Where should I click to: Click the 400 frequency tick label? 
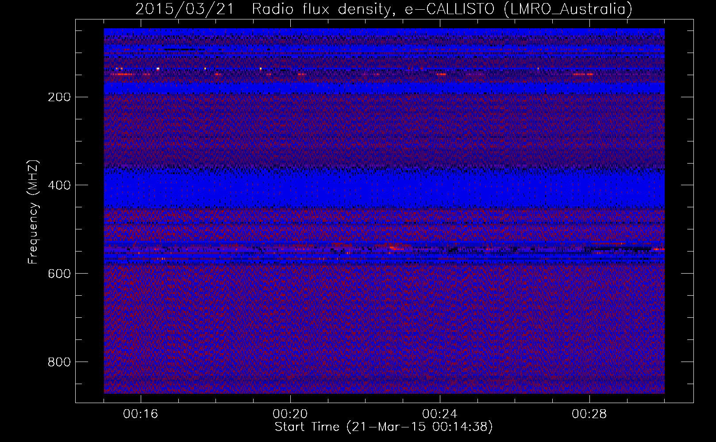(x=59, y=186)
